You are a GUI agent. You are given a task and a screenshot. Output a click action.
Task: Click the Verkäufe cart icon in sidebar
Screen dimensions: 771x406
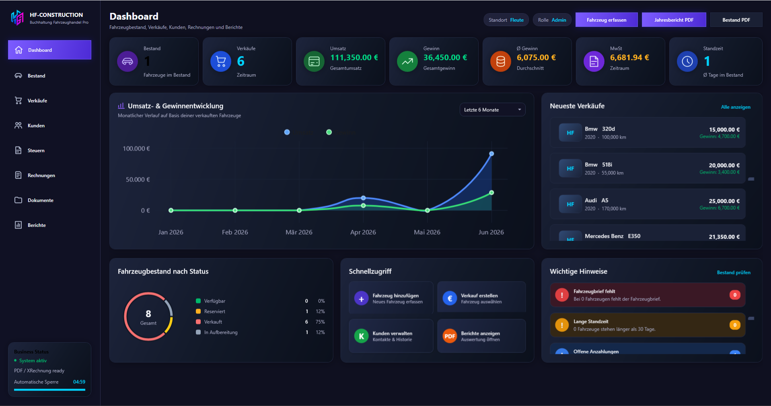pos(19,100)
